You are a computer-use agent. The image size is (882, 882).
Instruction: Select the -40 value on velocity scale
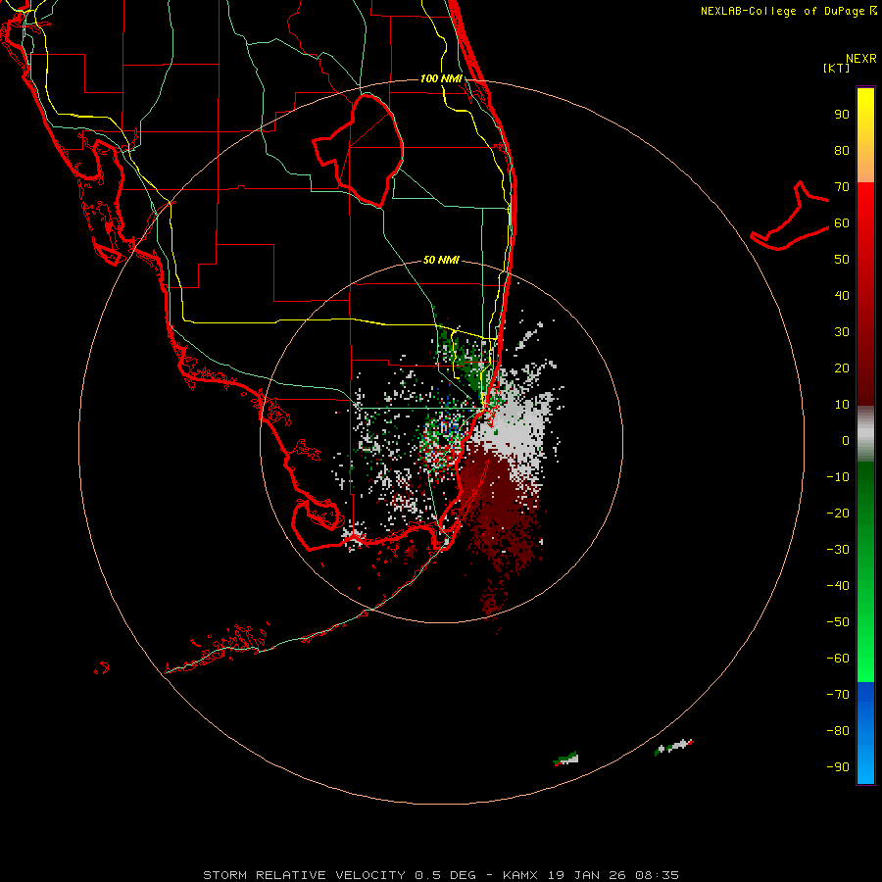click(838, 586)
